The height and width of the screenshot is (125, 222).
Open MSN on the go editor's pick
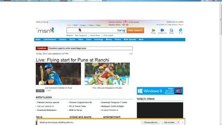pos(76,110)
